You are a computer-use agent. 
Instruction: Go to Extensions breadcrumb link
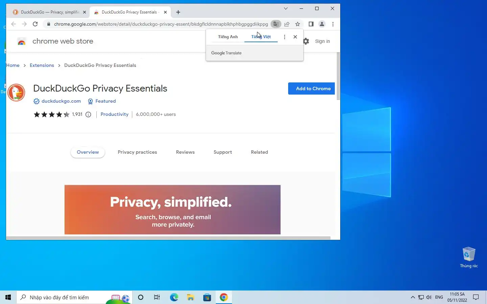[x=42, y=65]
